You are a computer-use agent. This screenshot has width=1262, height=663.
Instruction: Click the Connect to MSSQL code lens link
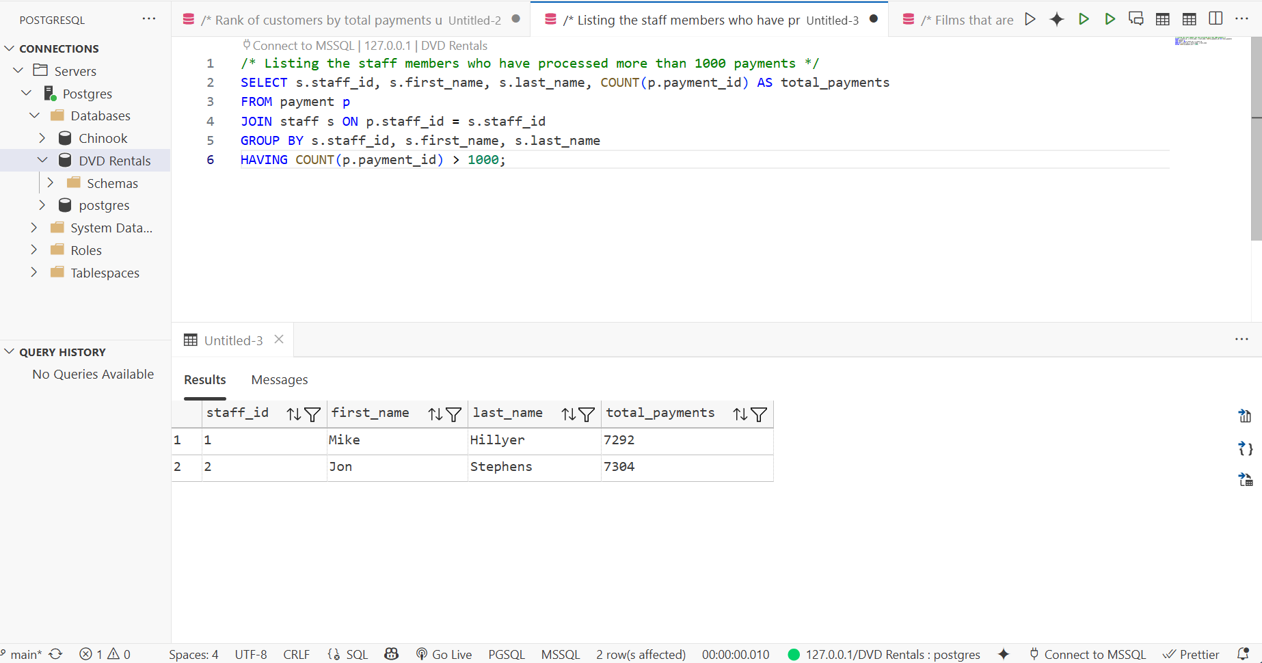pos(304,45)
